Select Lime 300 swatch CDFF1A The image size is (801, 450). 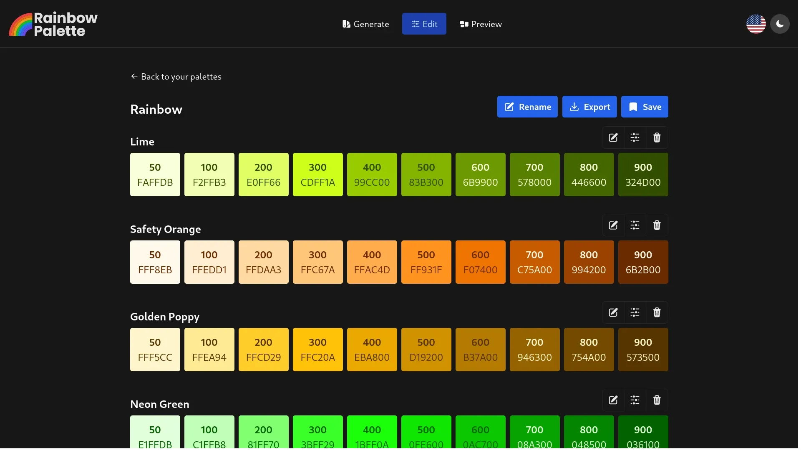pos(317,175)
